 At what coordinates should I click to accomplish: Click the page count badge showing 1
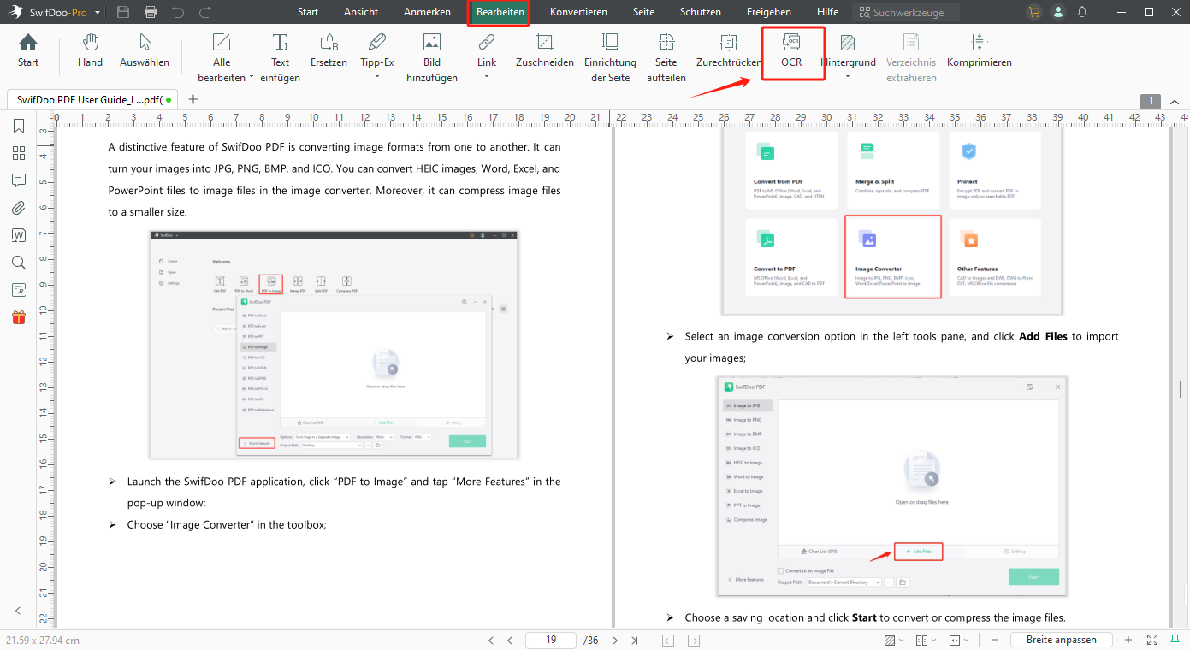pyautogui.click(x=1151, y=101)
